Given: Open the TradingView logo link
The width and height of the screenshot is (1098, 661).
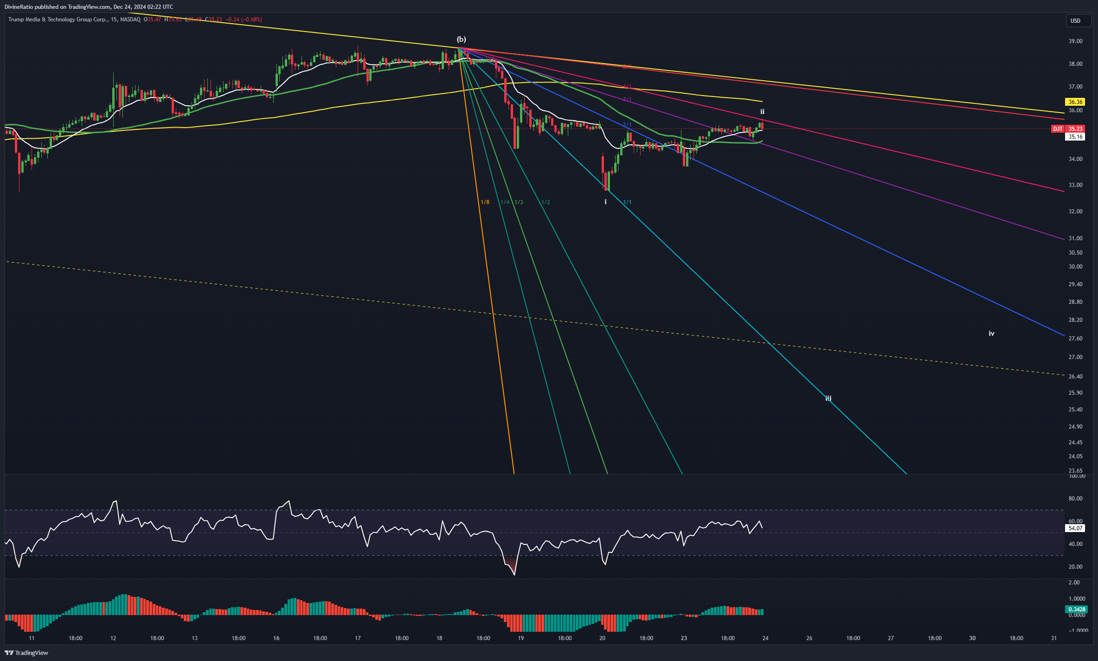Looking at the screenshot, I should point(26,653).
